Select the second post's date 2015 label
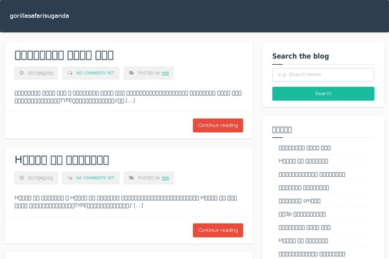Image resolution: width=389 pixels, height=259 pixels. tap(40, 178)
